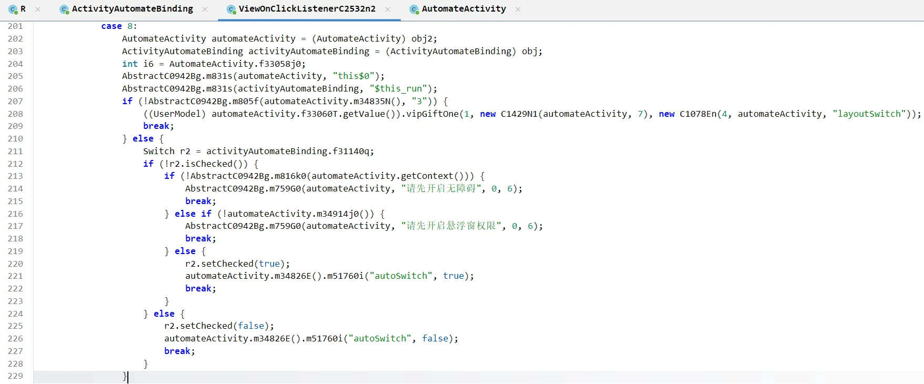Click line number 208 in the gutter
924x384 pixels.
point(15,114)
